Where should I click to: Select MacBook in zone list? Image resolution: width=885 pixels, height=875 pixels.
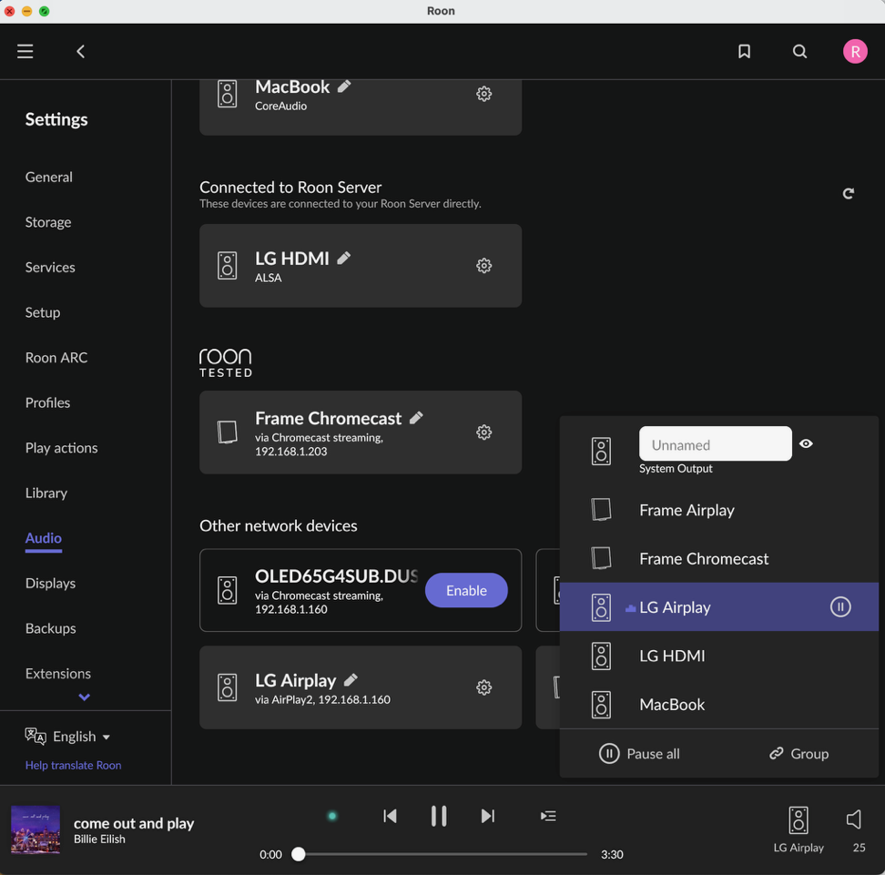[719, 705]
